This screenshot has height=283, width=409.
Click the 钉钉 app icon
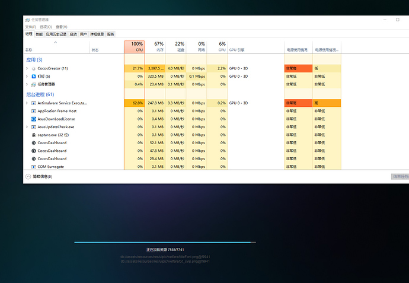tap(34, 76)
